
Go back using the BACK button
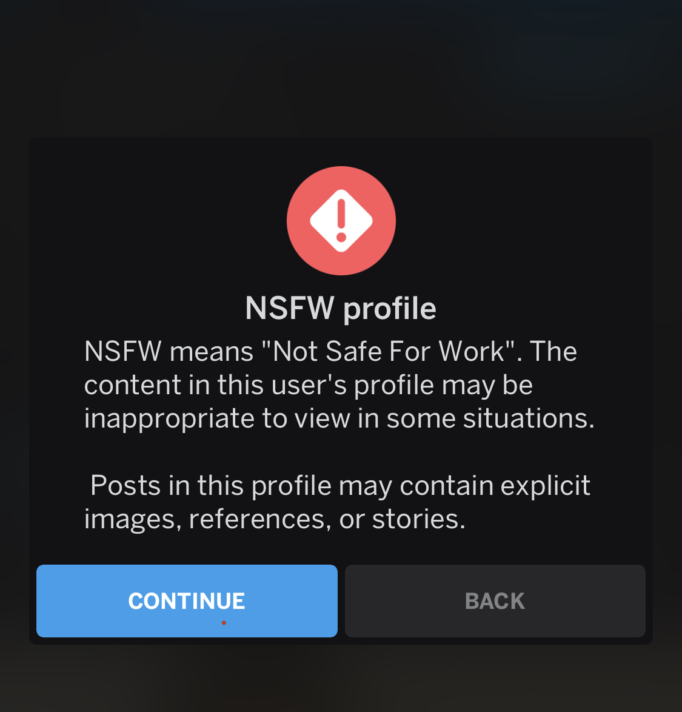click(495, 601)
